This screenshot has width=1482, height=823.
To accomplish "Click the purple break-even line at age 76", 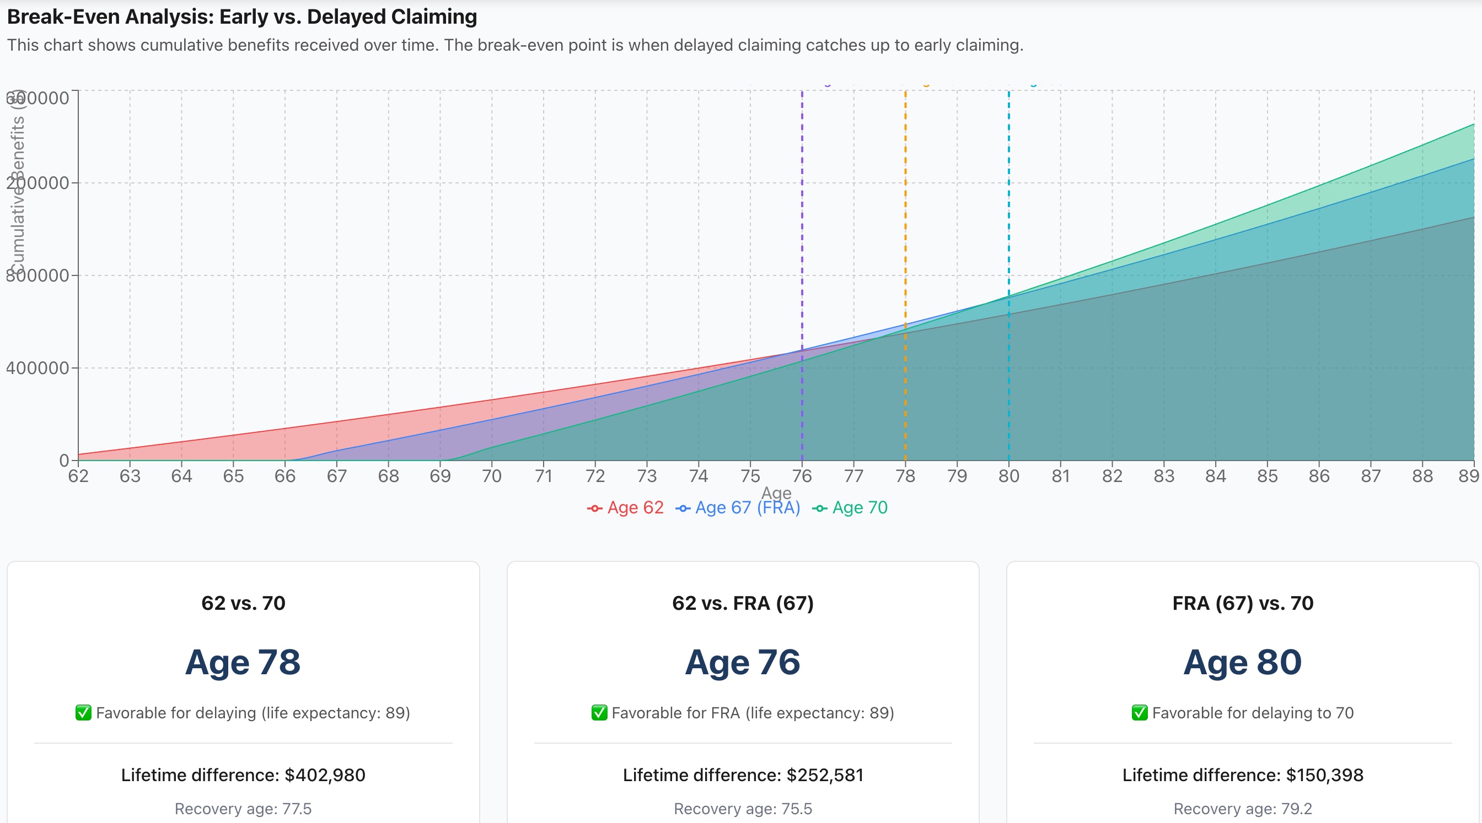I will coord(802,275).
